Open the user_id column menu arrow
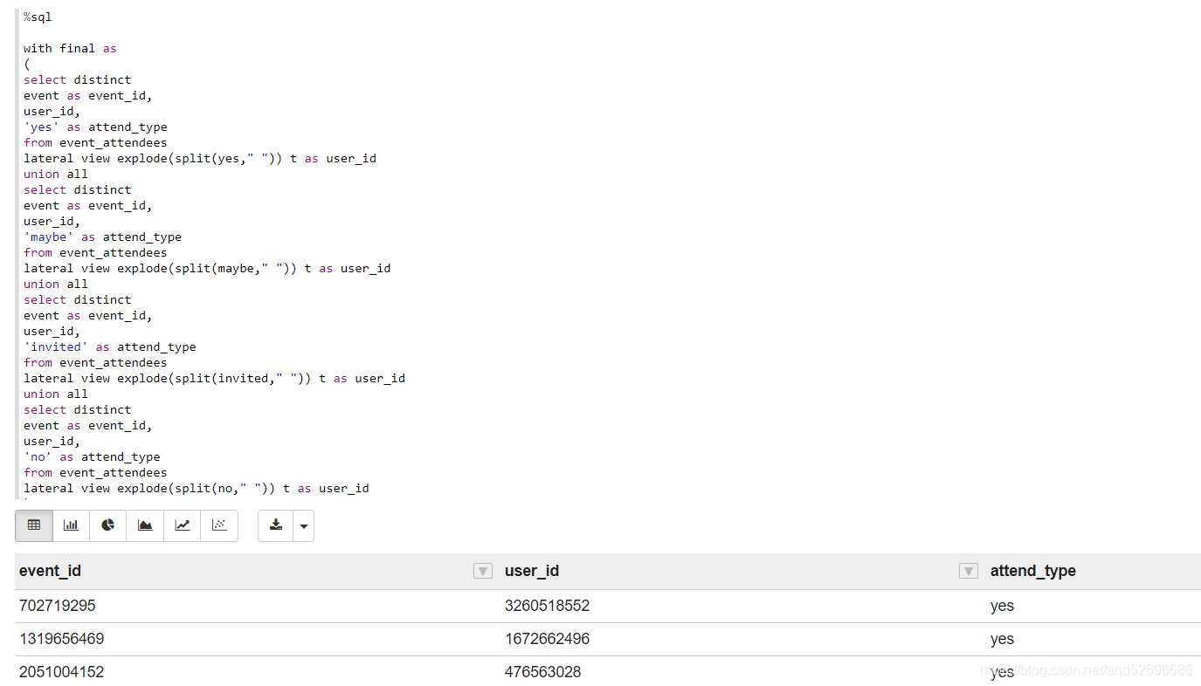Image resolution: width=1201 pixels, height=686 pixels. click(x=969, y=571)
